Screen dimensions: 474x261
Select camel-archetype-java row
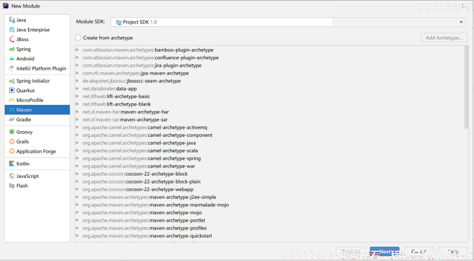coord(269,142)
